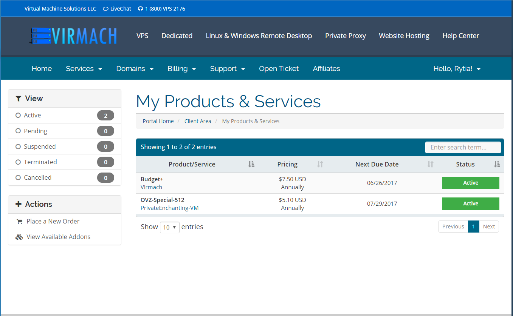Click View Available Addons

point(59,237)
